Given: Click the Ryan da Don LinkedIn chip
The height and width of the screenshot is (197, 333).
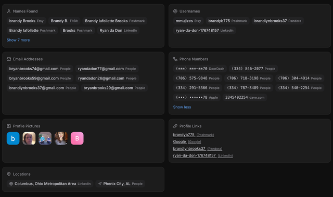Looking at the screenshot, I should (x=118, y=31).
